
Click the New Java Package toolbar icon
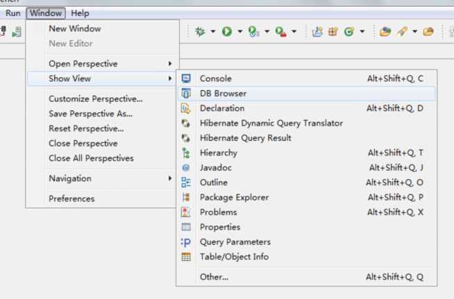[333, 31]
